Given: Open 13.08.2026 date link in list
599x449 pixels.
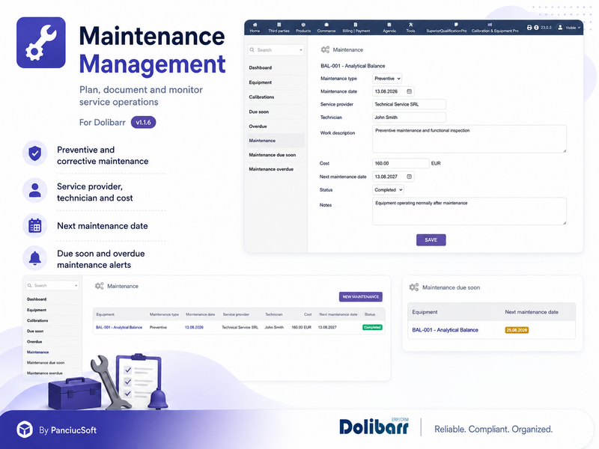Looking at the screenshot, I should [194, 327].
